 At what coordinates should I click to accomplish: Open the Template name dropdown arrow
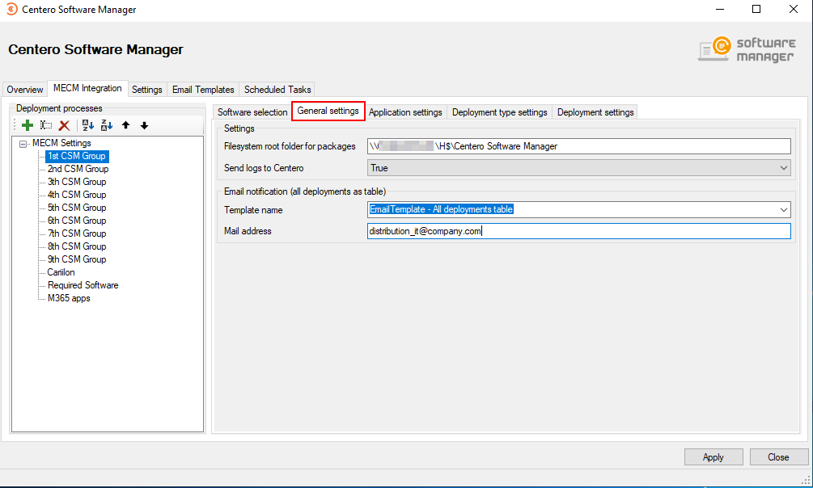(783, 210)
